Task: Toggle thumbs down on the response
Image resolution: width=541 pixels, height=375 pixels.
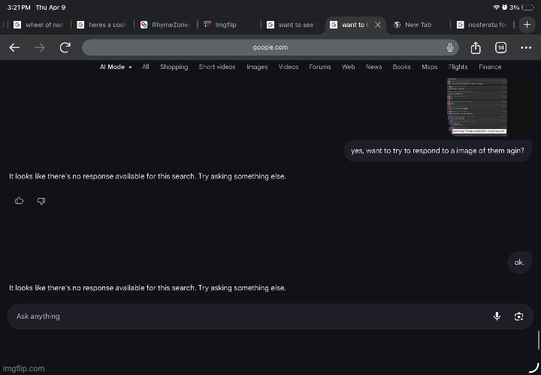Action: click(41, 200)
